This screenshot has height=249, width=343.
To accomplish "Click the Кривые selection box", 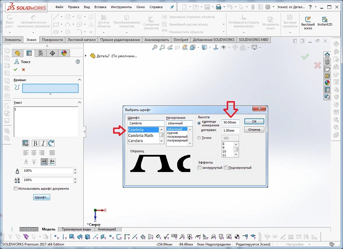I will 50,88.
